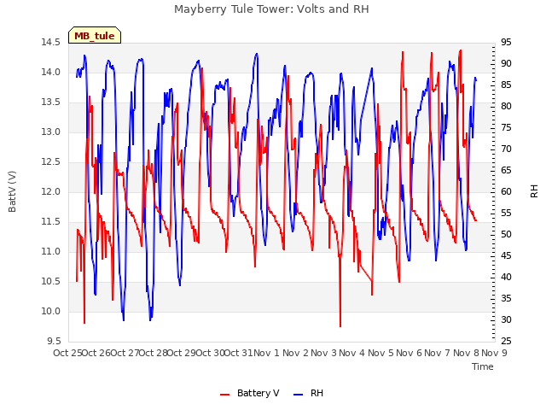Screen dimensions: 546x410
Task: Click the 9.5 left axis tick label
Action: pos(54,342)
